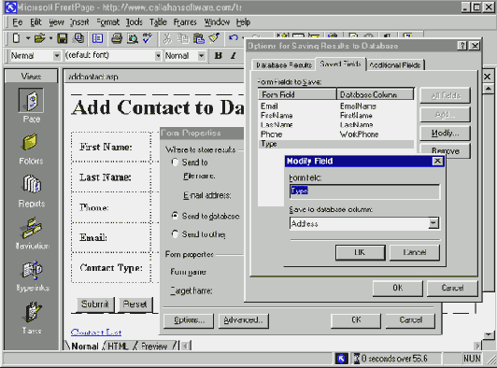Select the Type row in fields list

tap(336, 144)
